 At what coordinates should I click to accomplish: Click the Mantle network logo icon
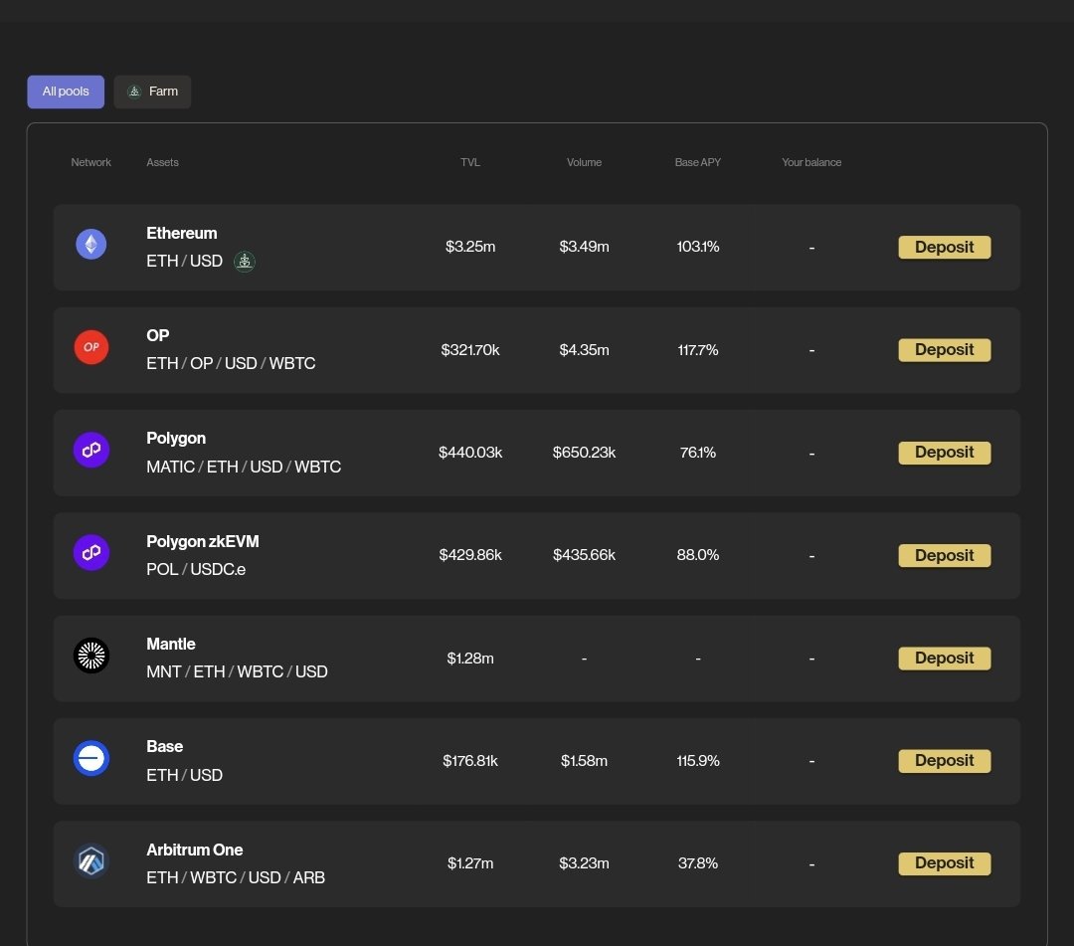(91, 656)
